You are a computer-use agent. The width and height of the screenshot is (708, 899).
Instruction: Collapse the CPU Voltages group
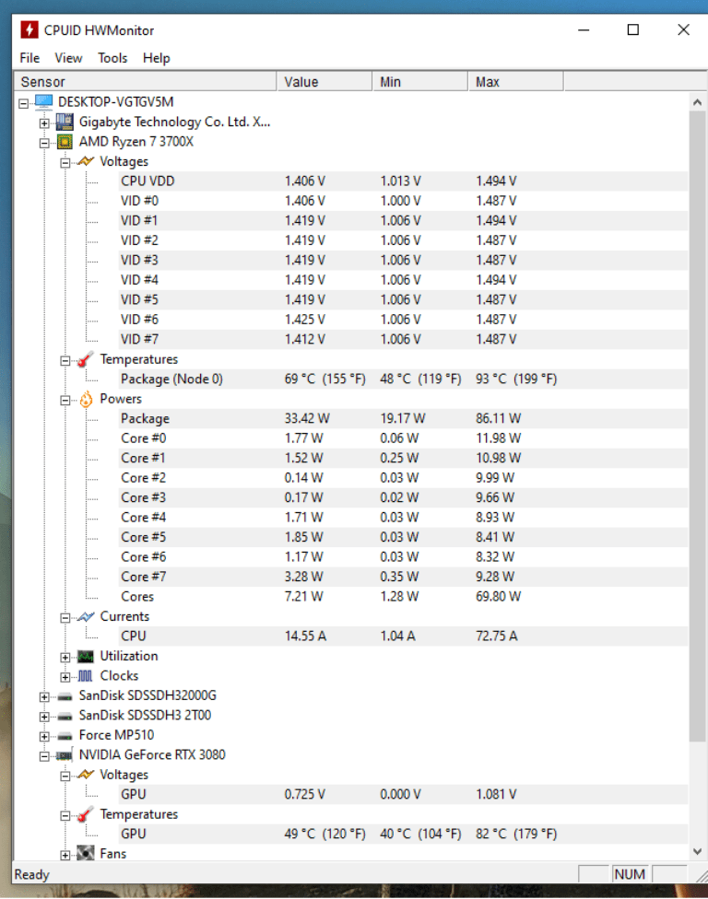pyautogui.click(x=65, y=163)
